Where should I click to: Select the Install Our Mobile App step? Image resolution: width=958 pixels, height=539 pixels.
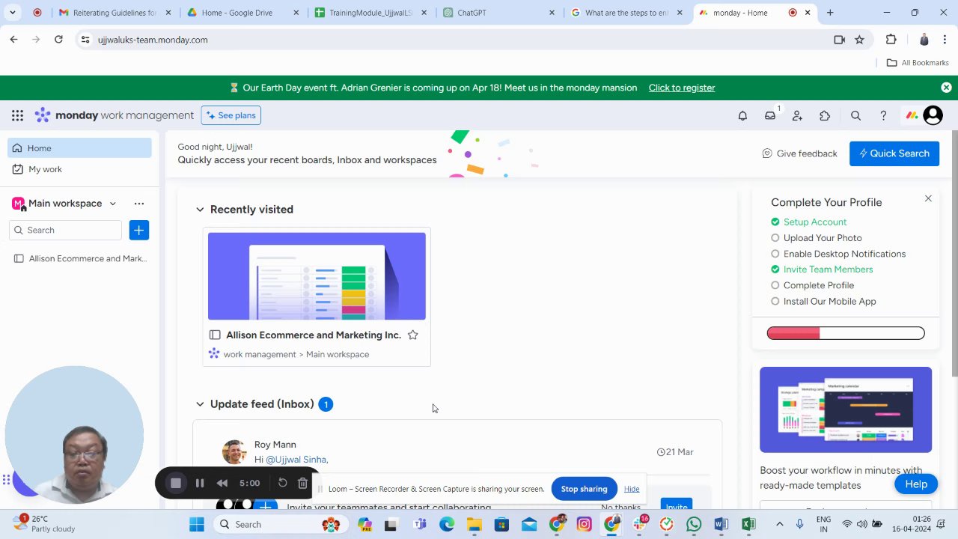(x=823, y=301)
